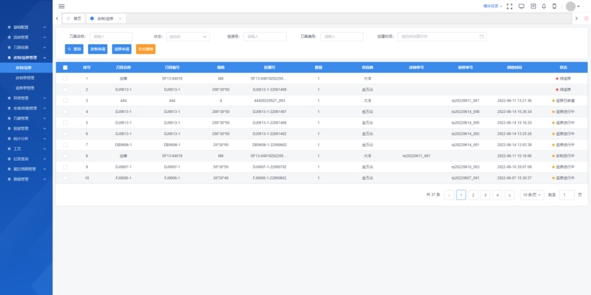Click the monitor display icon in header

click(x=521, y=6)
